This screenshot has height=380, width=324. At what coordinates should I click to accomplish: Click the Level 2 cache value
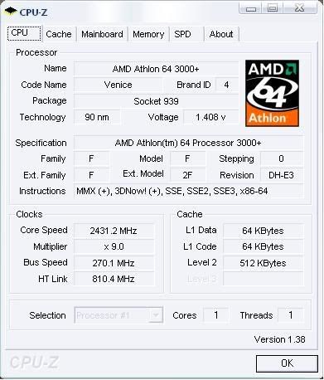[x=263, y=263]
